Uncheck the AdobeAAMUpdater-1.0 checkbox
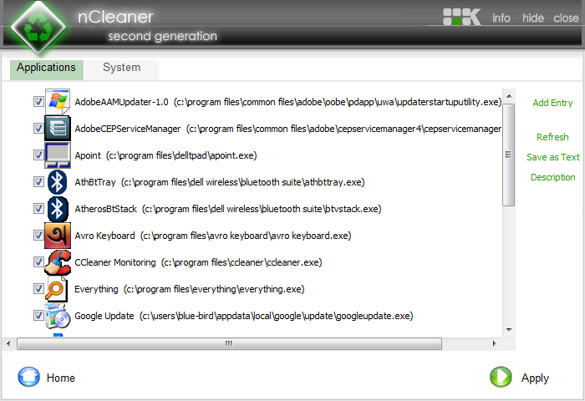 pyautogui.click(x=38, y=101)
